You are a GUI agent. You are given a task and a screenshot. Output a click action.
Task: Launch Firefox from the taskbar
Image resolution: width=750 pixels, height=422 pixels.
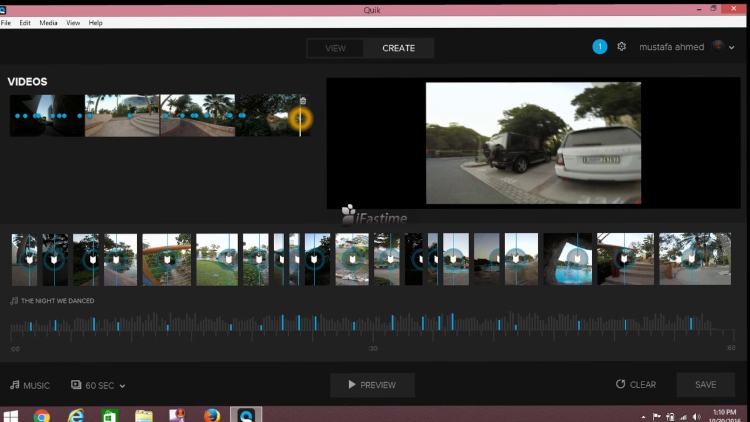tap(212, 416)
